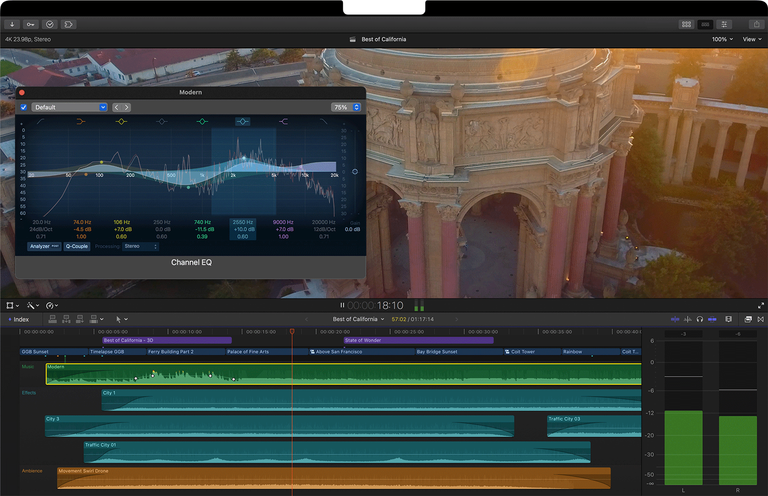The image size is (768, 496).
Task: Open background tasks checkmark icon
Action: (x=50, y=24)
